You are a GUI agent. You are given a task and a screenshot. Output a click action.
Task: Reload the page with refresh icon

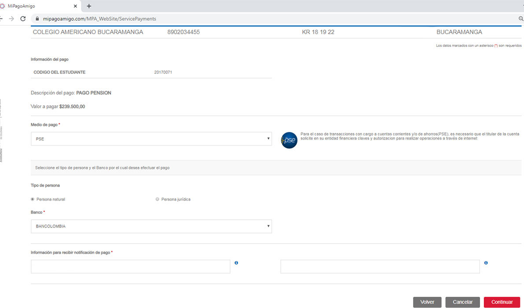23,19
